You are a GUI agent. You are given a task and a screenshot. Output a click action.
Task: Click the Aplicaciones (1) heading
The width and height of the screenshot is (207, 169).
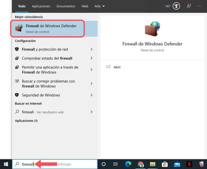tap(26, 121)
